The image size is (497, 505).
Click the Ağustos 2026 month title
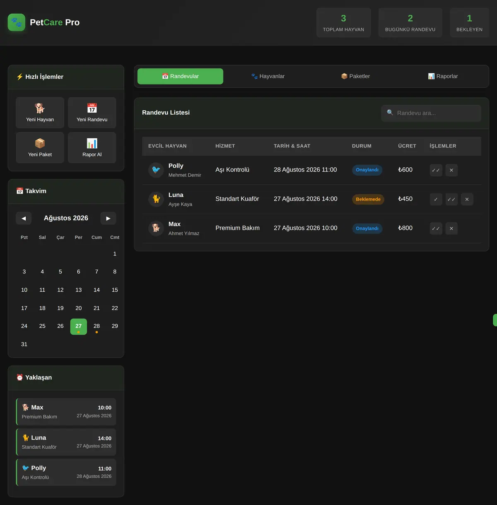66,218
